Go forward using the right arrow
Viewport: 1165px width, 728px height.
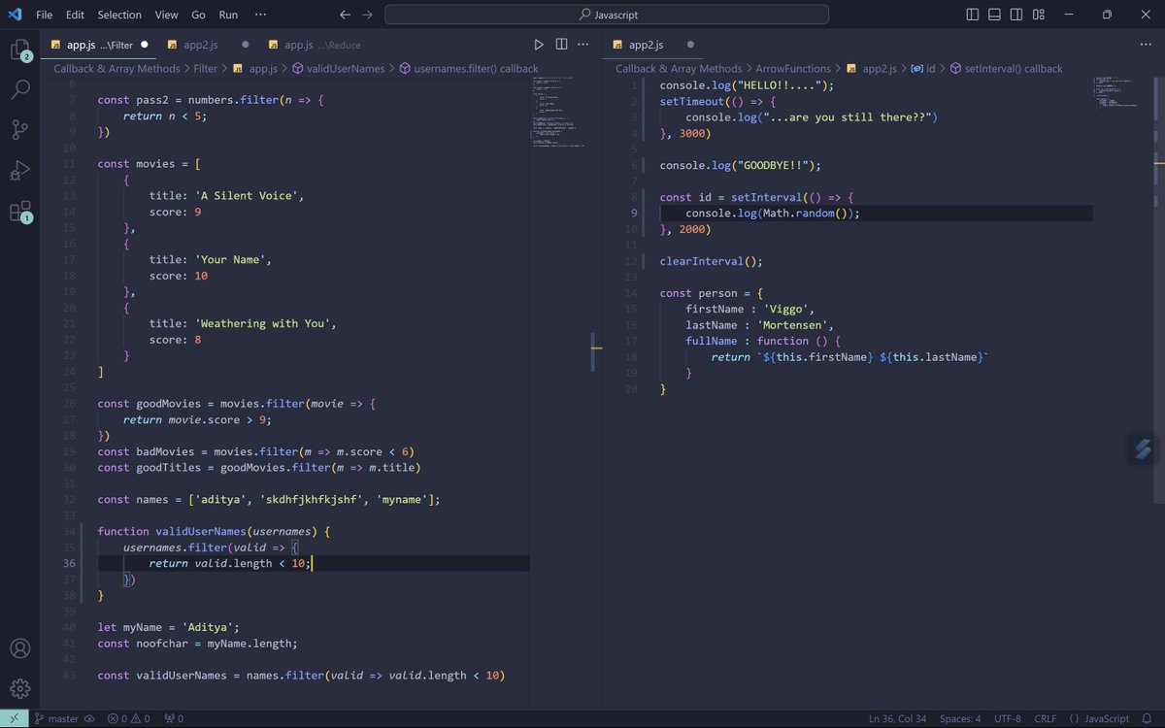point(367,15)
